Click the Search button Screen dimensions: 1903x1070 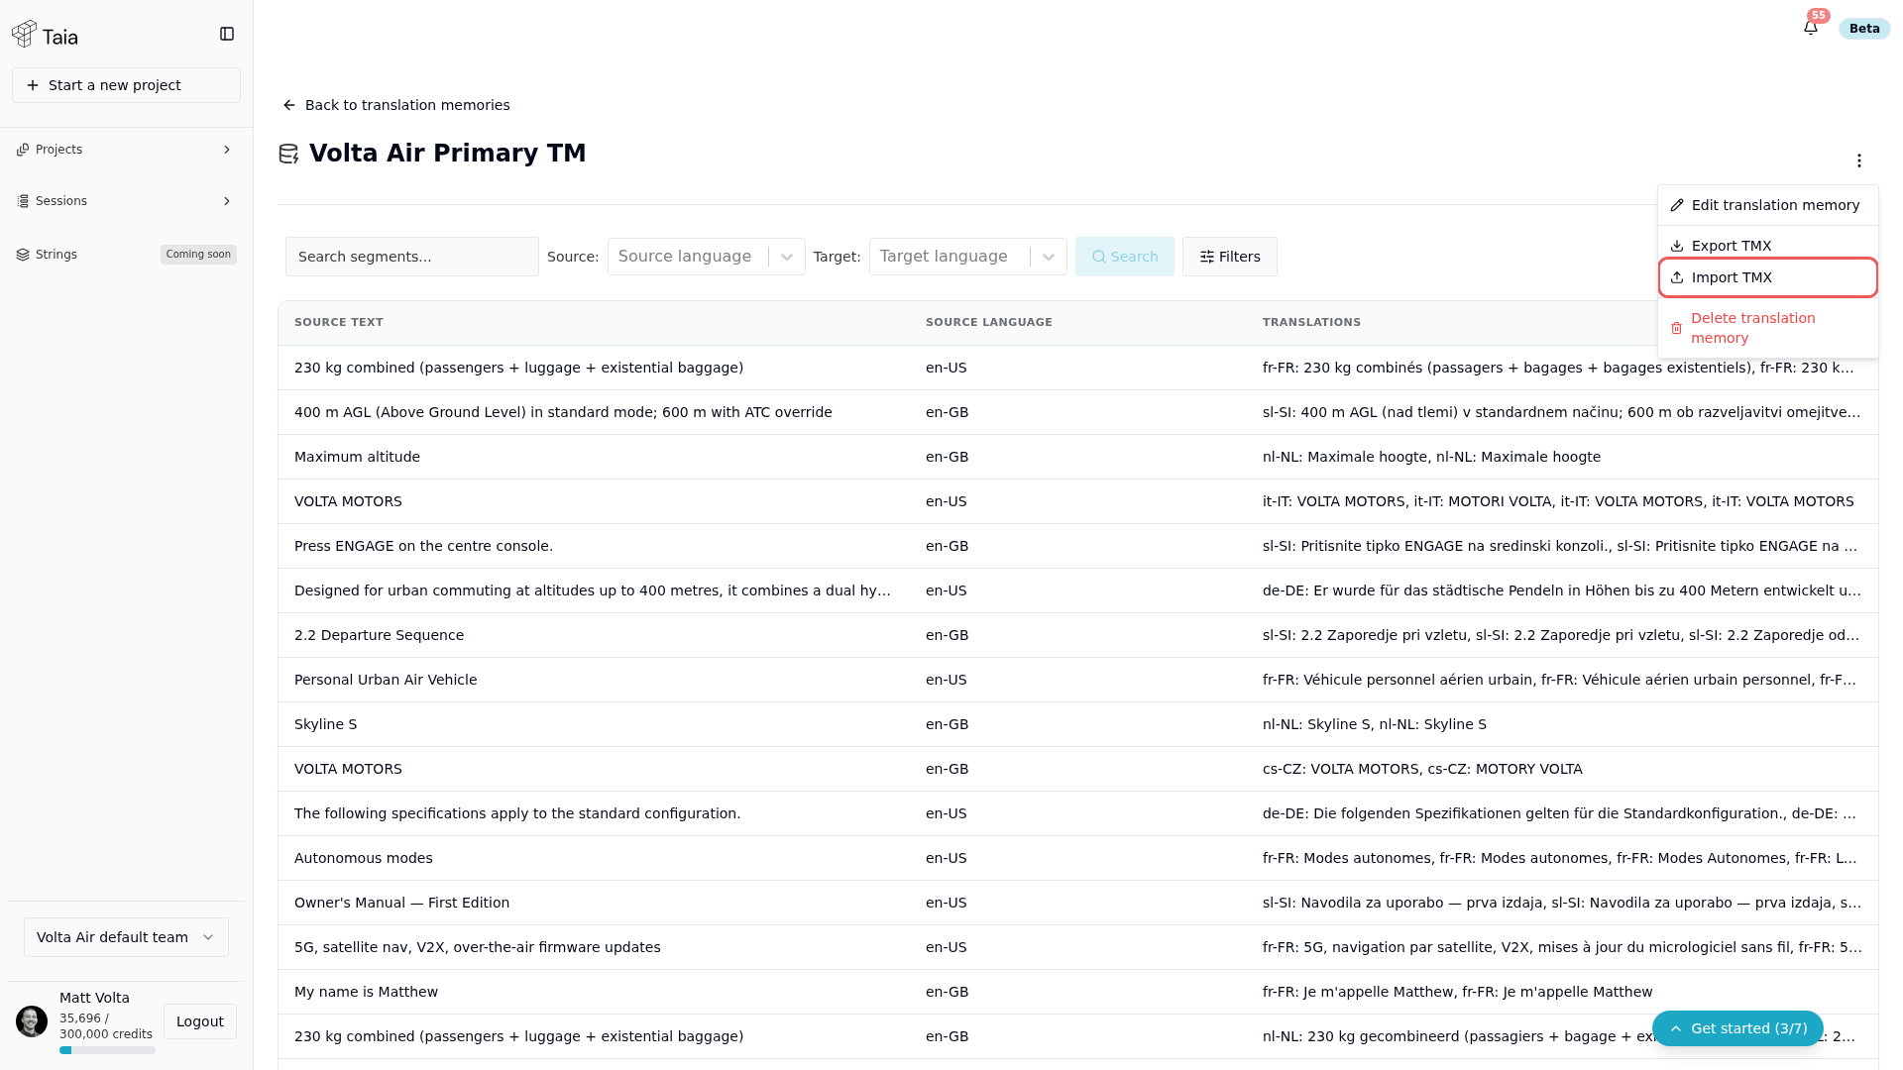point(1124,257)
